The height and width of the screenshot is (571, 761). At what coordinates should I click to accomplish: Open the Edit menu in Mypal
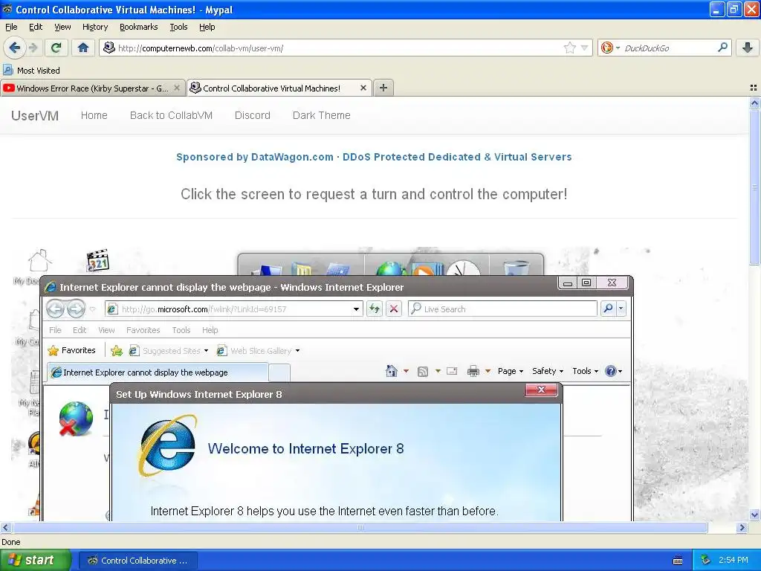click(x=36, y=27)
